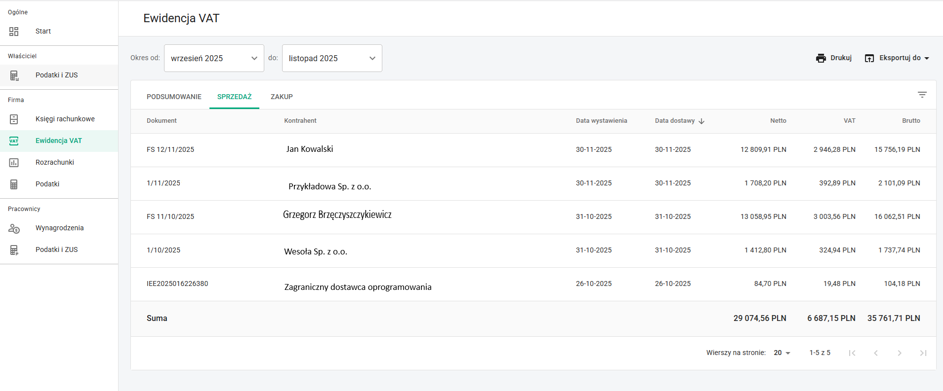This screenshot has width=943, height=391.
Task: Open the table filter icon
Action: (x=922, y=95)
